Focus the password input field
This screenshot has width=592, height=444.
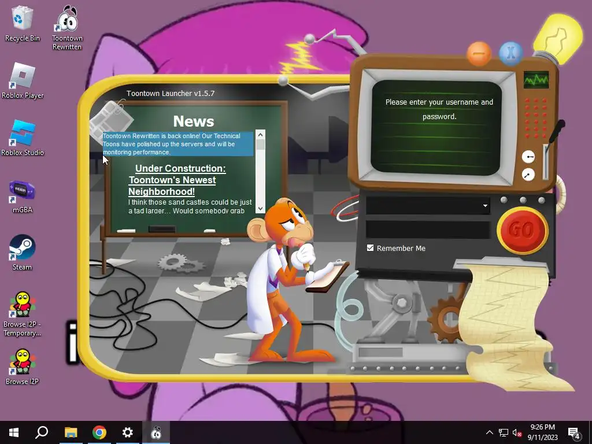tap(428, 230)
